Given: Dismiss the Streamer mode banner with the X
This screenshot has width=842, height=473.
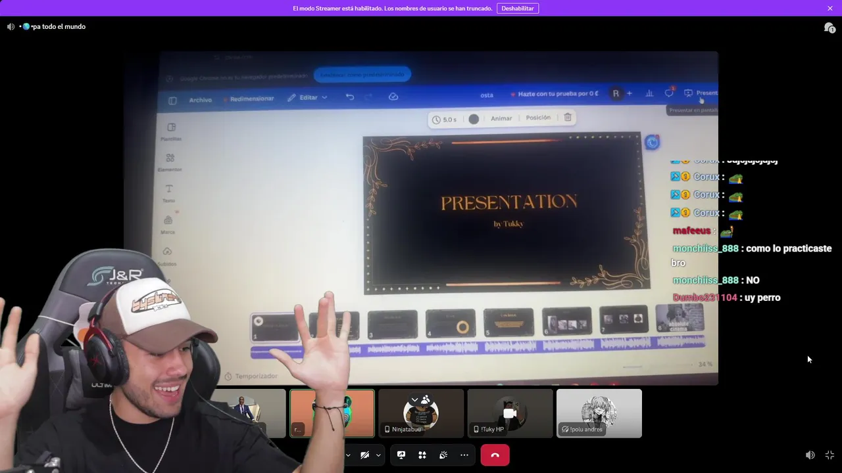Looking at the screenshot, I should point(830,9).
